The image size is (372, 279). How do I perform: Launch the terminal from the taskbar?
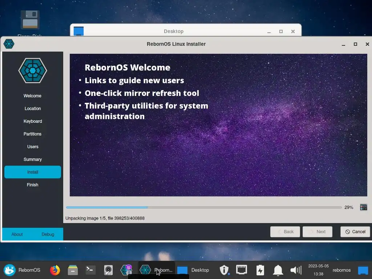tap(90, 270)
